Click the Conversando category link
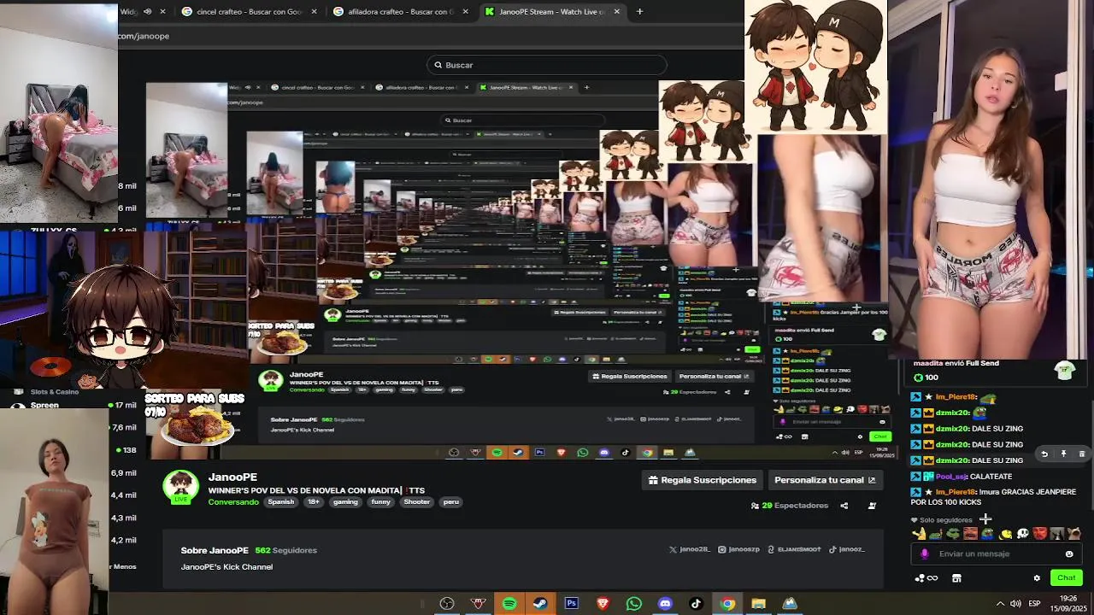 click(x=233, y=502)
